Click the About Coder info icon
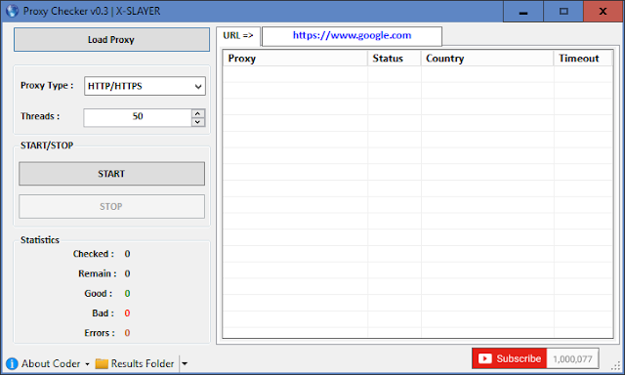This screenshot has height=375, width=625. pyautogui.click(x=12, y=363)
